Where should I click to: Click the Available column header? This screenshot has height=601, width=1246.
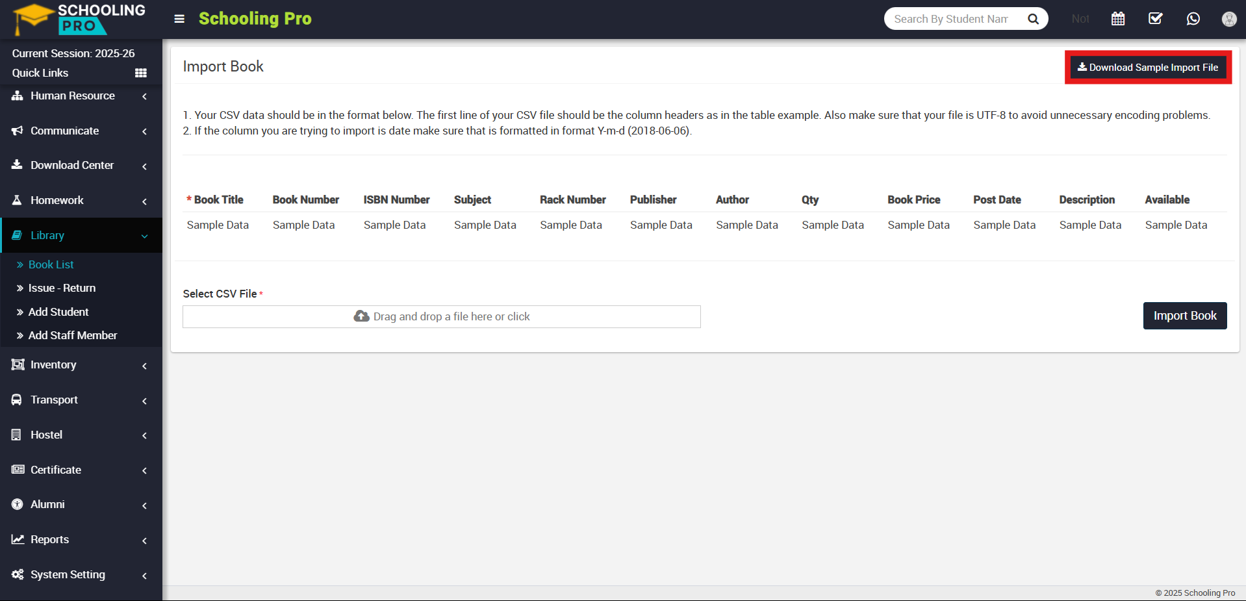1167,199
